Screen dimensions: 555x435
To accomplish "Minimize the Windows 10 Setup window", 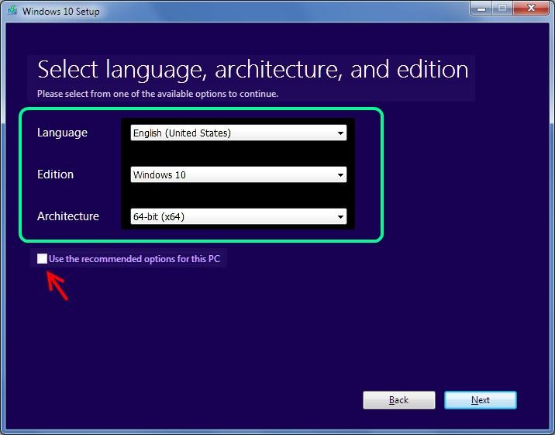I will coord(481,8).
